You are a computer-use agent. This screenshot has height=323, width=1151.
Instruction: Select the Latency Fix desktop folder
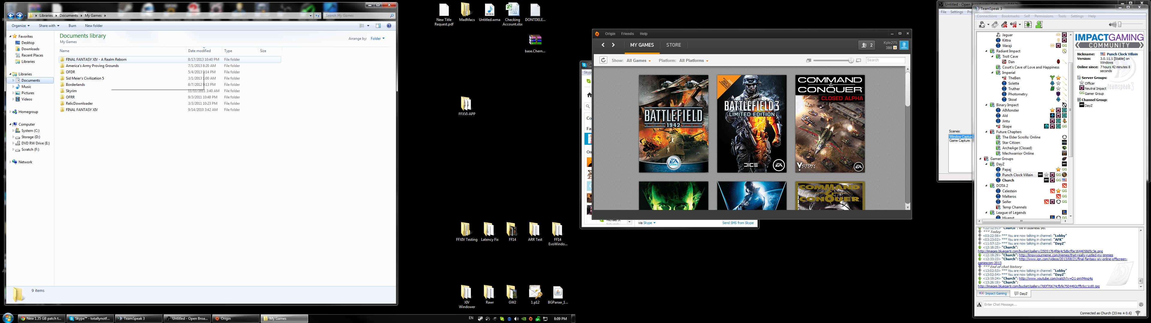(489, 232)
